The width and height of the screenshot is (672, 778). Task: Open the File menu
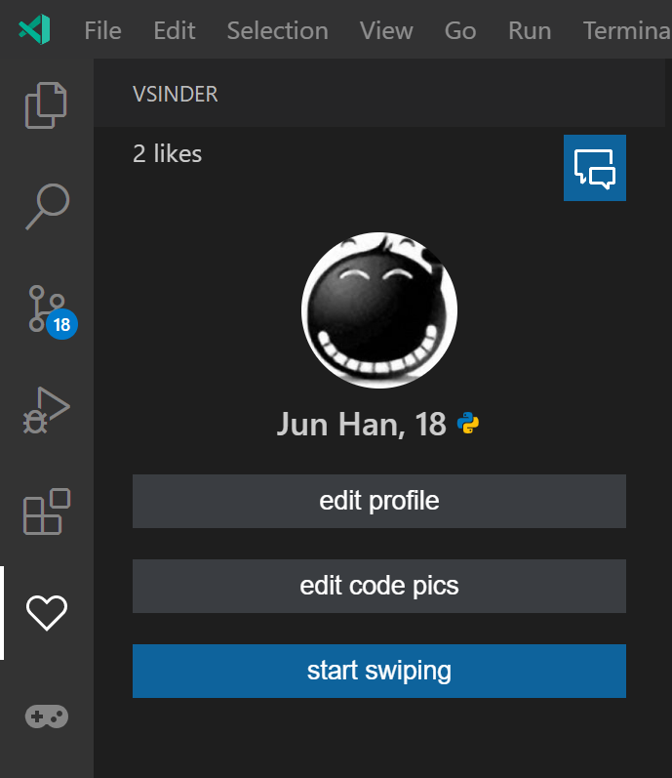click(x=102, y=31)
